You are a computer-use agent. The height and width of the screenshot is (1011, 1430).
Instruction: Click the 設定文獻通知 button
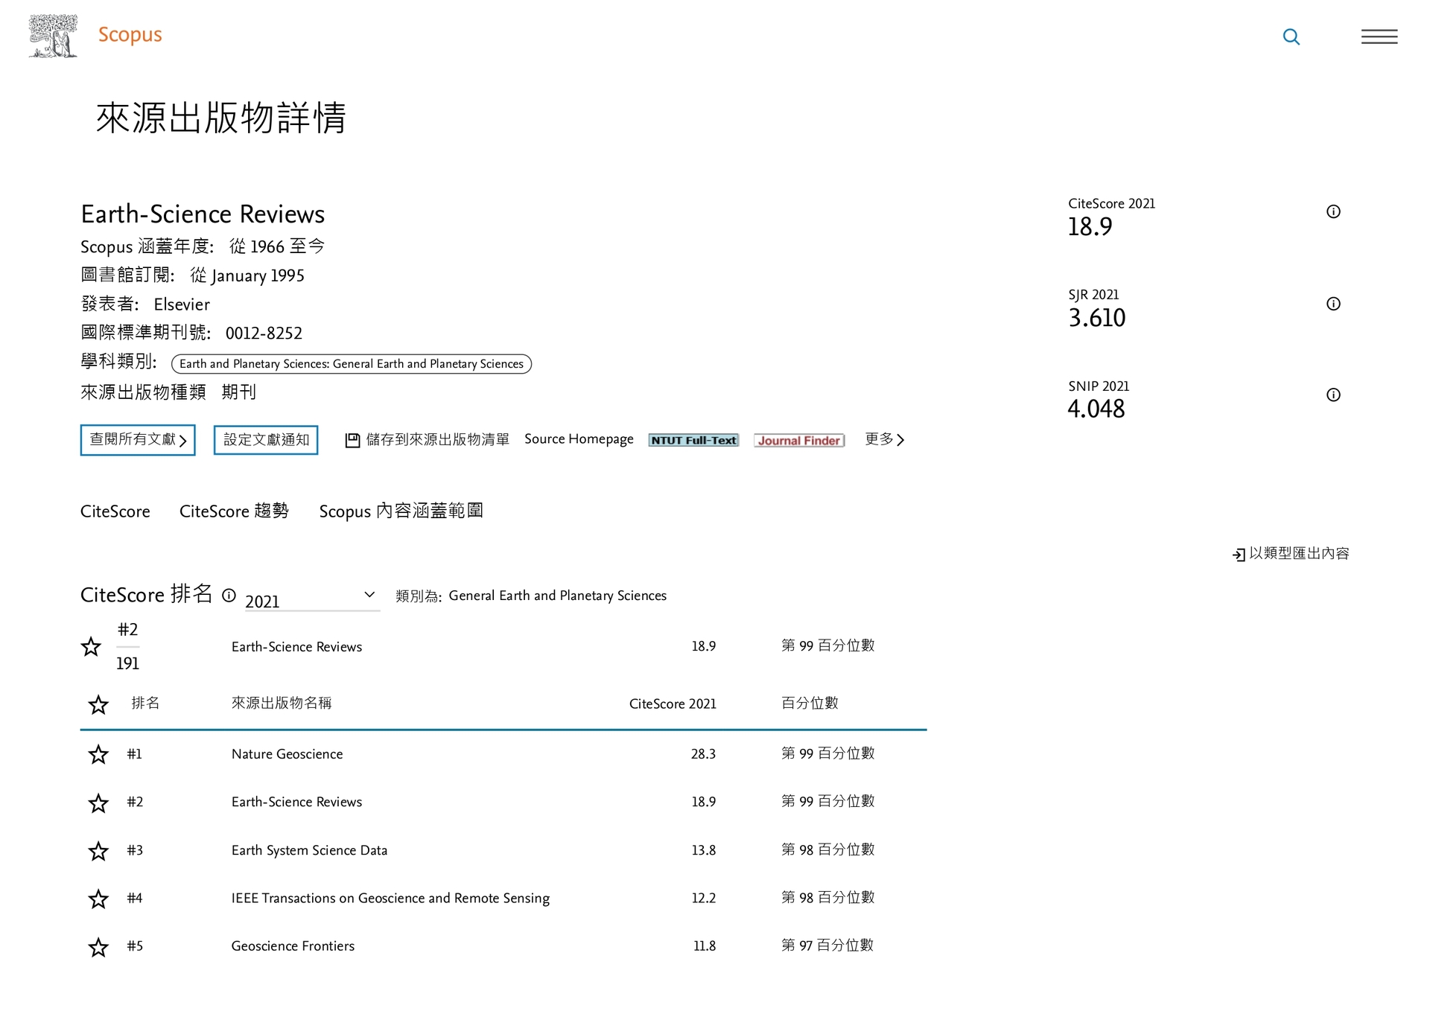[x=266, y=440]
